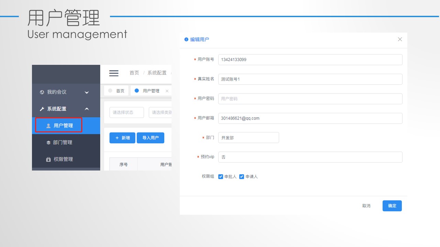Switch to the 用户管理 tab
The height and width of the screenshot is (247, 440).
point(151,91)
